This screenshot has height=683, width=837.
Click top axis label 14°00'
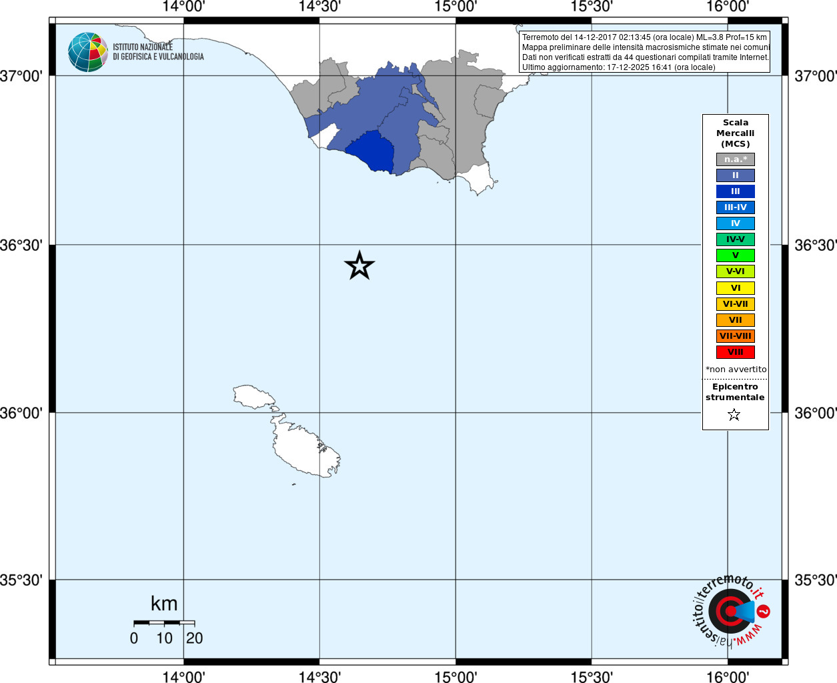[183, 7]
